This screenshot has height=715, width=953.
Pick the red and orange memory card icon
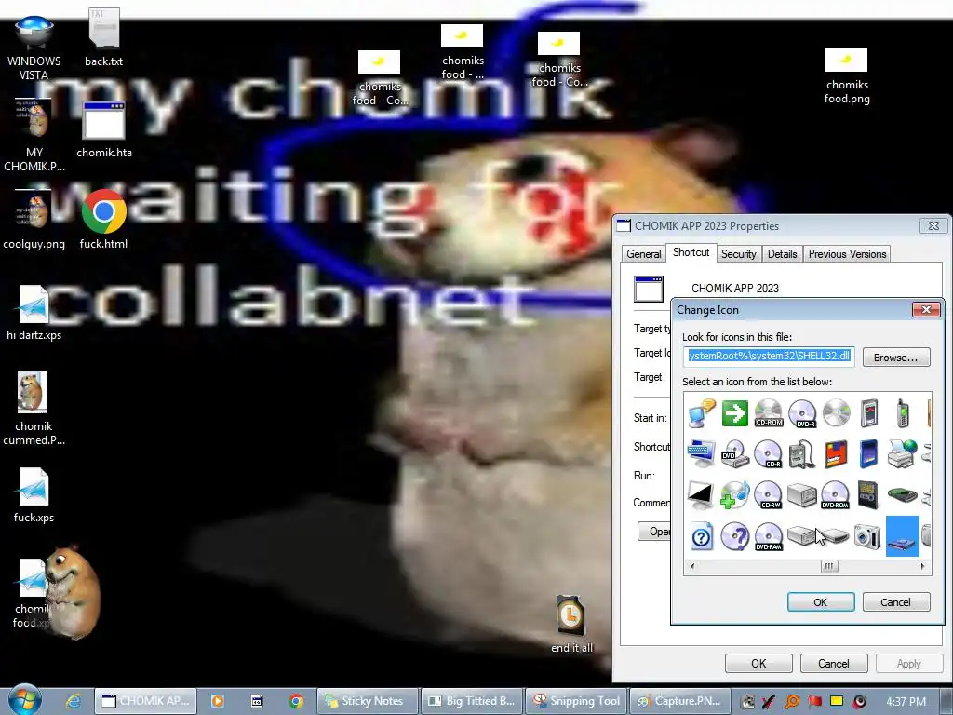(835, 454)
